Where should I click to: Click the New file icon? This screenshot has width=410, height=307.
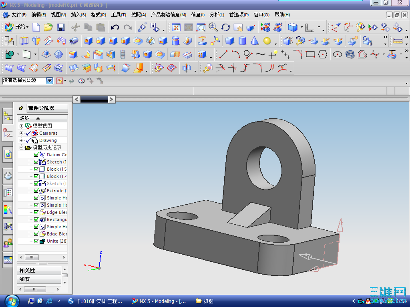coord(36,27)
